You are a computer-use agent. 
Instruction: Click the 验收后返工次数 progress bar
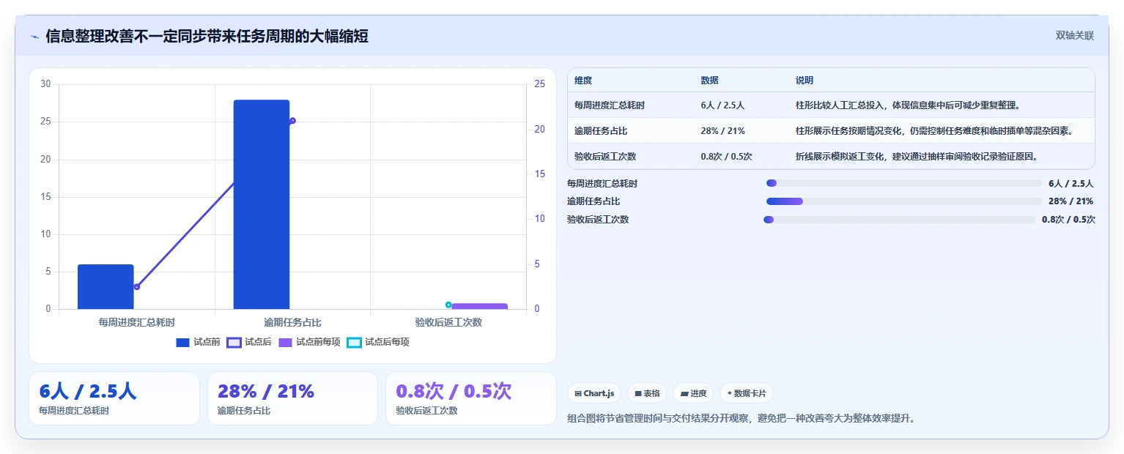point(900,220)
